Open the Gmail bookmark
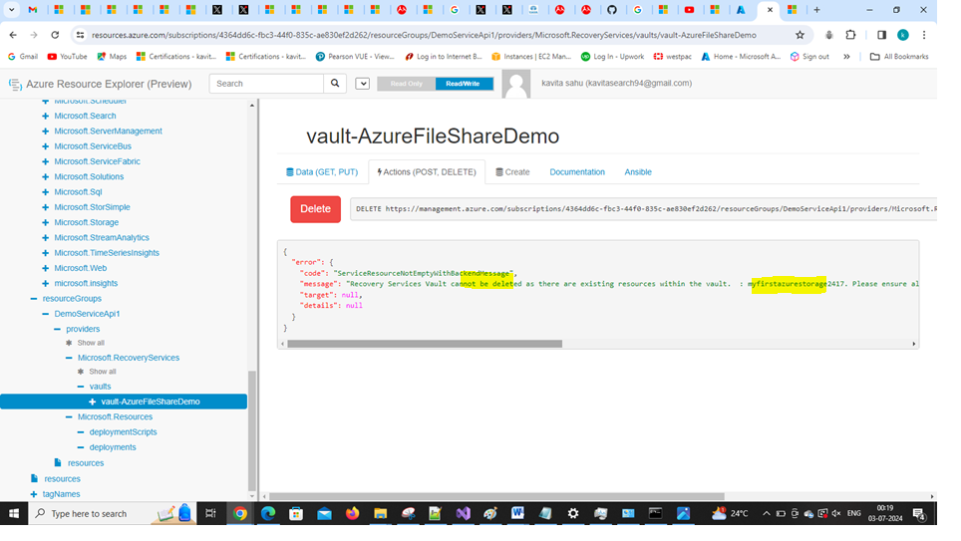This screenshot has width=961, height=541. coord(23,57)
